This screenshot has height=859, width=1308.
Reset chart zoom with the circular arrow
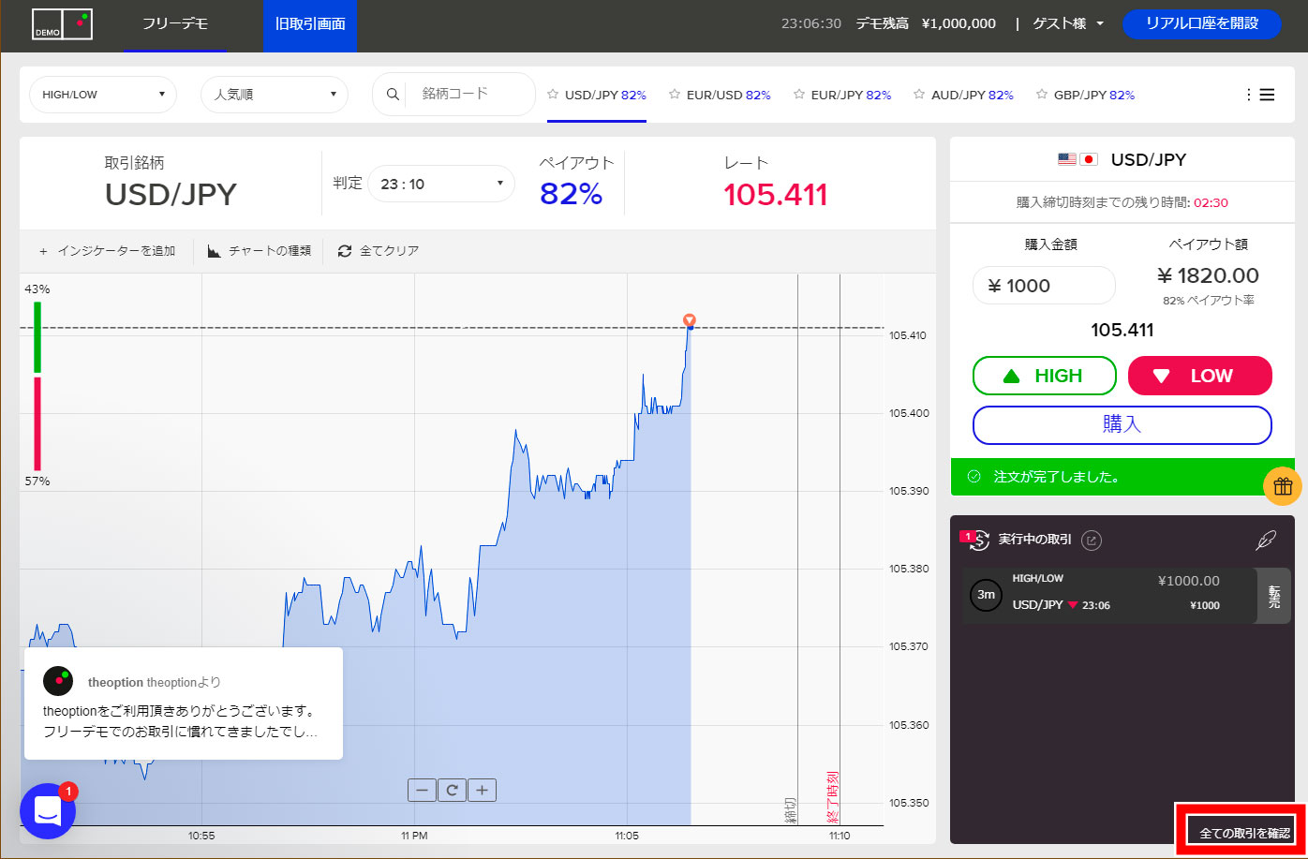tap(452, 790)
